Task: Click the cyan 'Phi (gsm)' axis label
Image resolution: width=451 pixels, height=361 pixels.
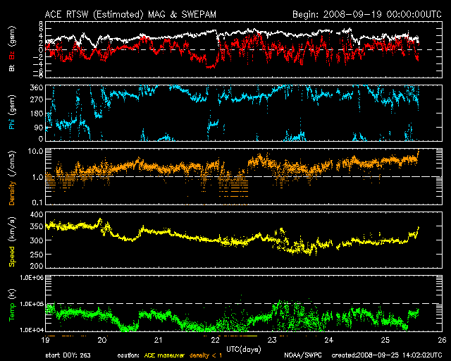Action: point(12,113)
